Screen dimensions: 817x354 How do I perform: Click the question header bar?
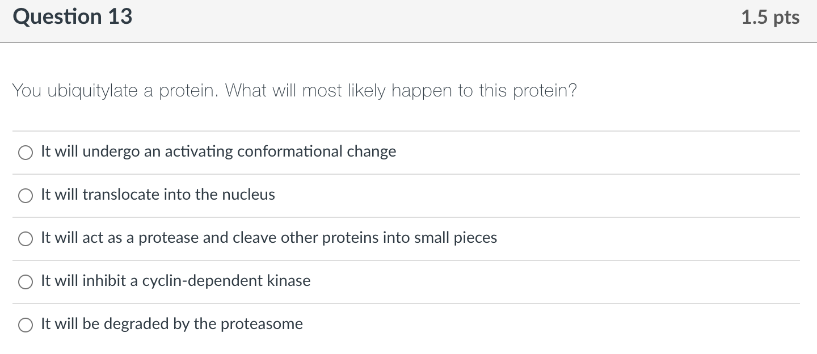tap(397, 20)
